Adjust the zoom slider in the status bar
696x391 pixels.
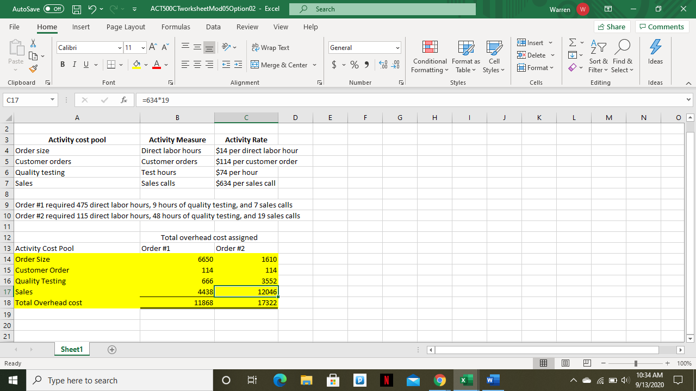(x=635, y=363)
